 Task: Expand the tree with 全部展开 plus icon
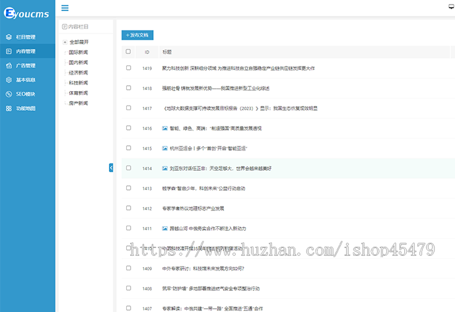point(65,42)
